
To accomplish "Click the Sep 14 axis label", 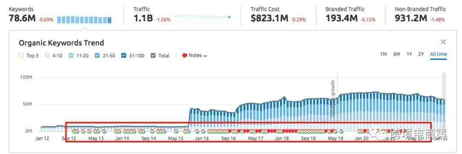I will pos(149,138).
